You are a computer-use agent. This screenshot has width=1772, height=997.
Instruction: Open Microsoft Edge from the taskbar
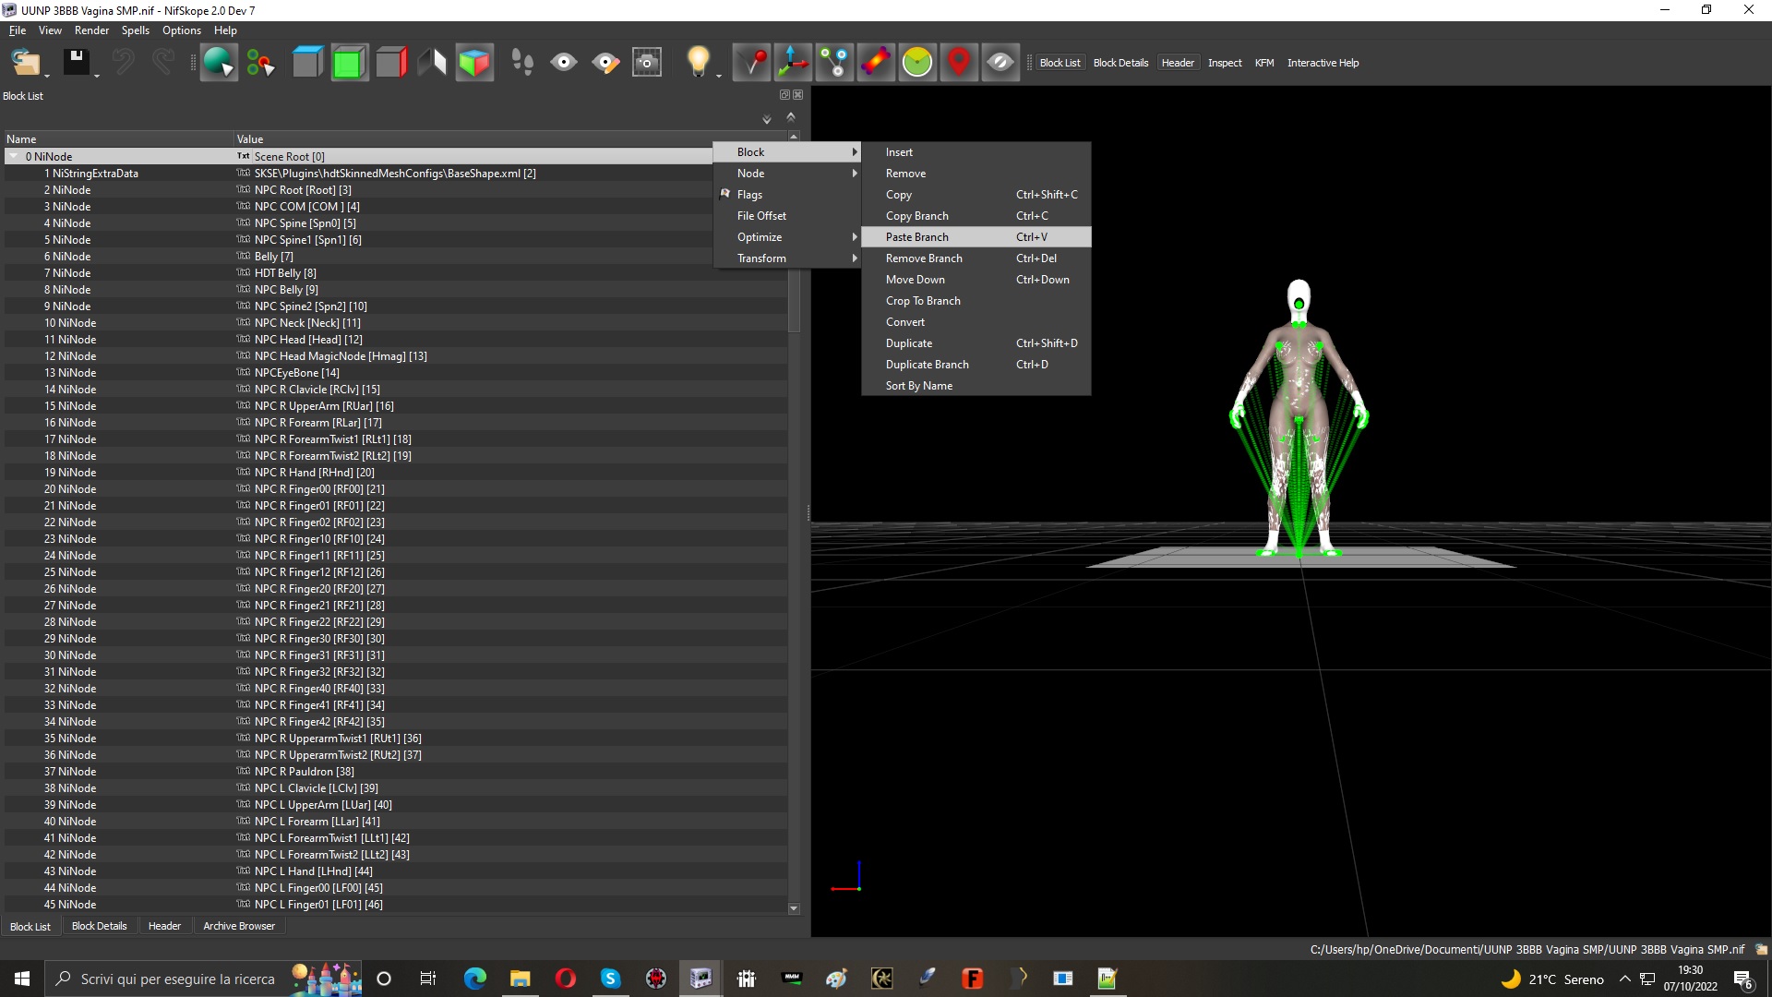point(474,979)
